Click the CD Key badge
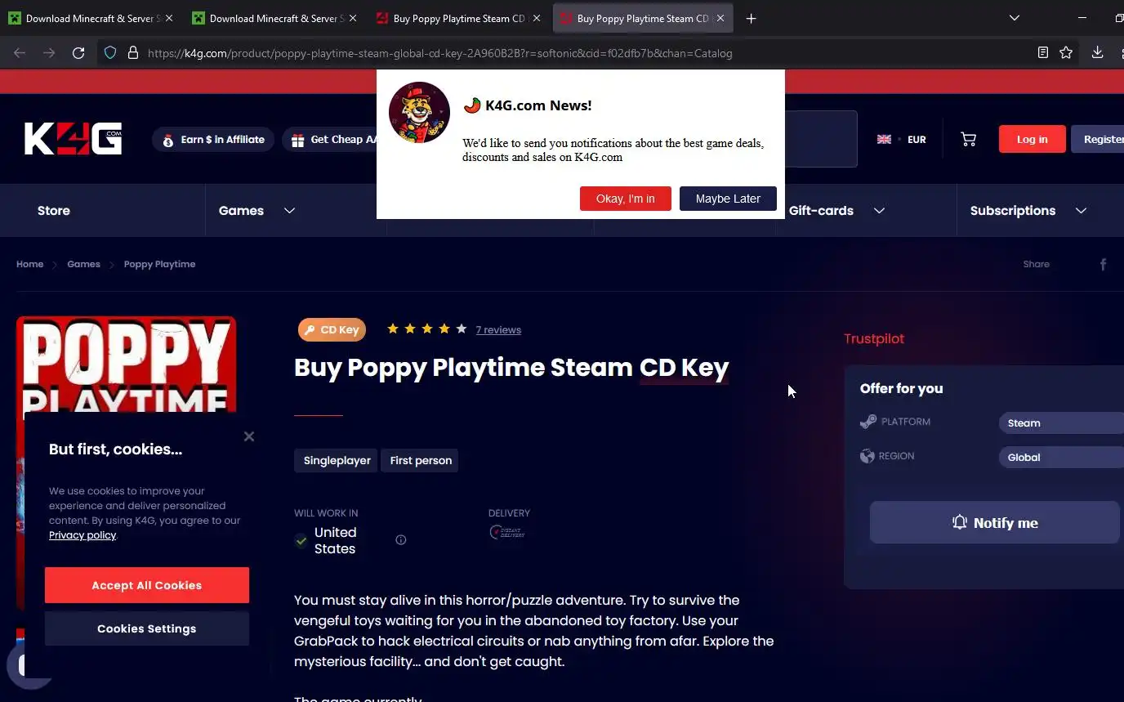Image resolution: width=1124 pixels, height=702 pixels. click(332, 329)
